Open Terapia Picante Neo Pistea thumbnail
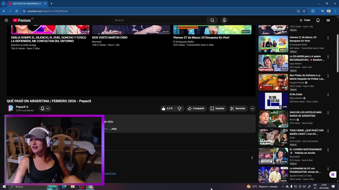Image resolution: width=339 pixels, height=190 pixels. (273, 82)
